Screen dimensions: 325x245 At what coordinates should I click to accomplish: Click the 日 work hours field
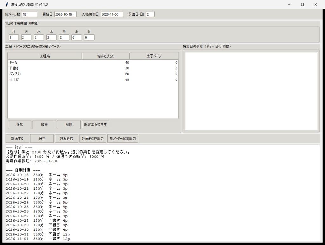click(89, 37)
